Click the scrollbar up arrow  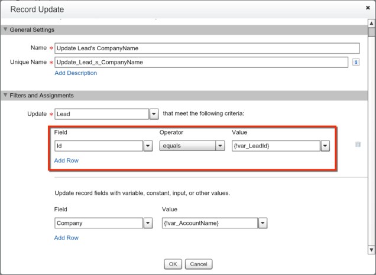371,23
